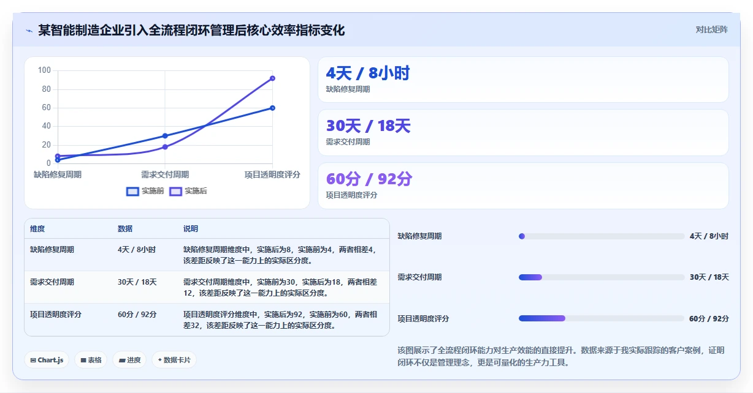753x393 pixels.
Task: Click the 表格 chip
Action: 91,360
